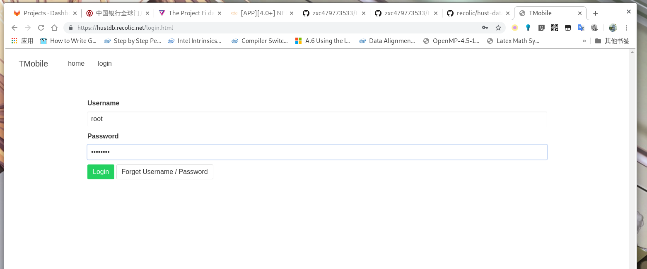Switch to the recolic/hust-dat GitHub tab

(476, 13)
